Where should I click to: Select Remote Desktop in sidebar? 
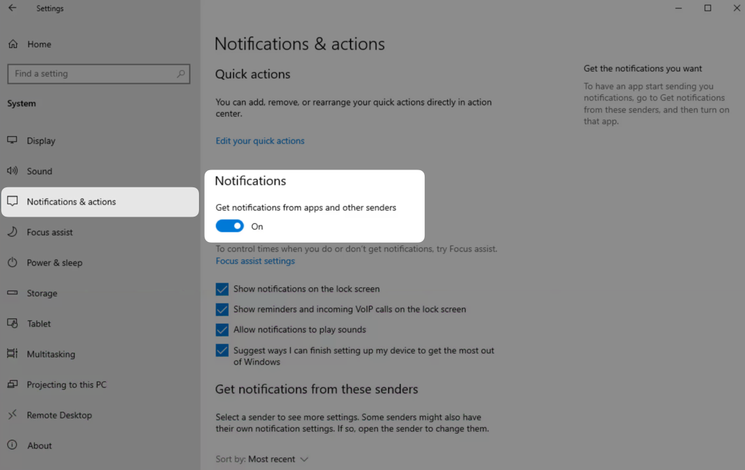pos(59,415)
